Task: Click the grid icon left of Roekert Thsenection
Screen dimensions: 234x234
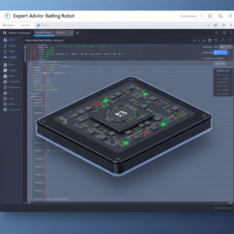Action: point(5,33)
